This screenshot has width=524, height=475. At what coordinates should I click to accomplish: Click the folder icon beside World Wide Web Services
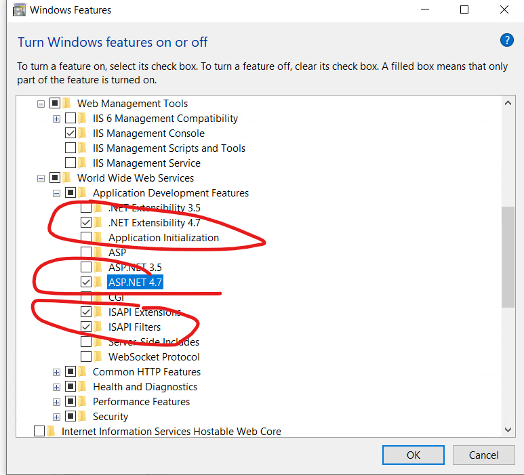tap(67, 178)
